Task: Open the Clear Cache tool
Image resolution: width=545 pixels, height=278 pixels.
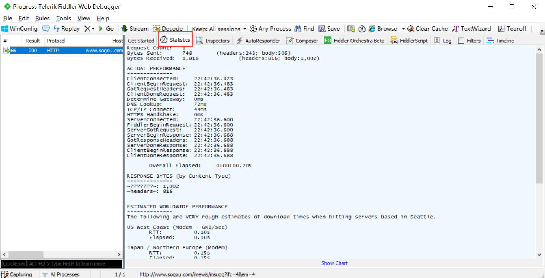Action: tap(427, 29)
